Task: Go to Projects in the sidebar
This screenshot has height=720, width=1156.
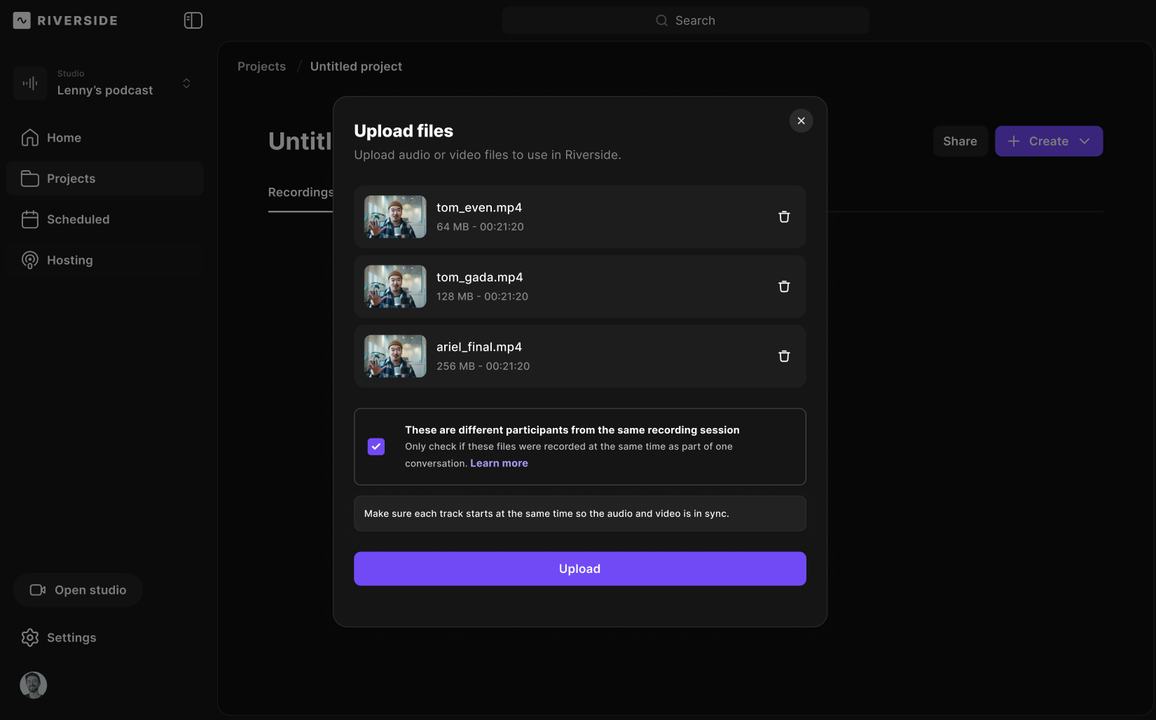Action: (71, 179)
